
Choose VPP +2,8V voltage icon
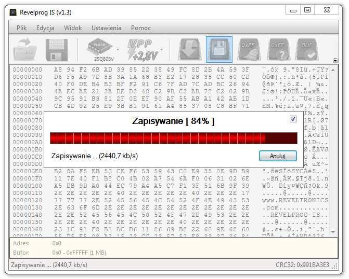(x=143, y=50)
